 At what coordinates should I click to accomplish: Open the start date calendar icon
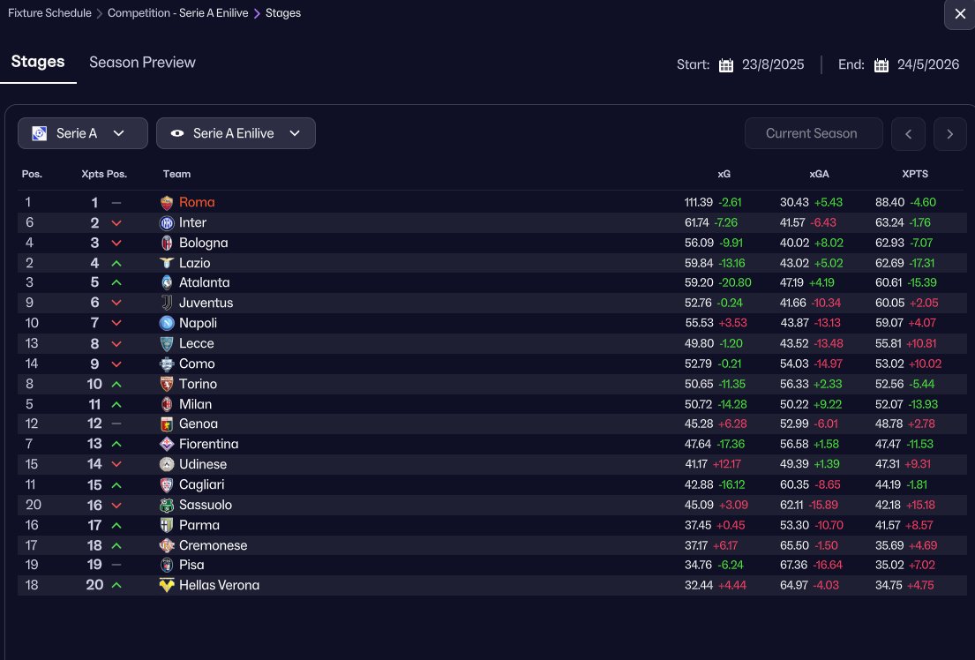tap(725, 65)
